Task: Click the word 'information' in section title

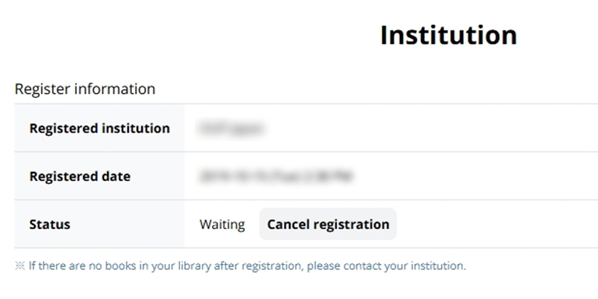Action: pyautogui.click(x=114, y=89)
